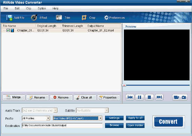The width and height of the screenshot is (192, 136).
Task: Open the iPod Video MPEG-4 format dropdown
Action: pyautogui.click(x=101, y=118)
